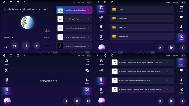189x106 pixels.
Task: Open the track list icon beside next button
Action: tap(48, 47)
